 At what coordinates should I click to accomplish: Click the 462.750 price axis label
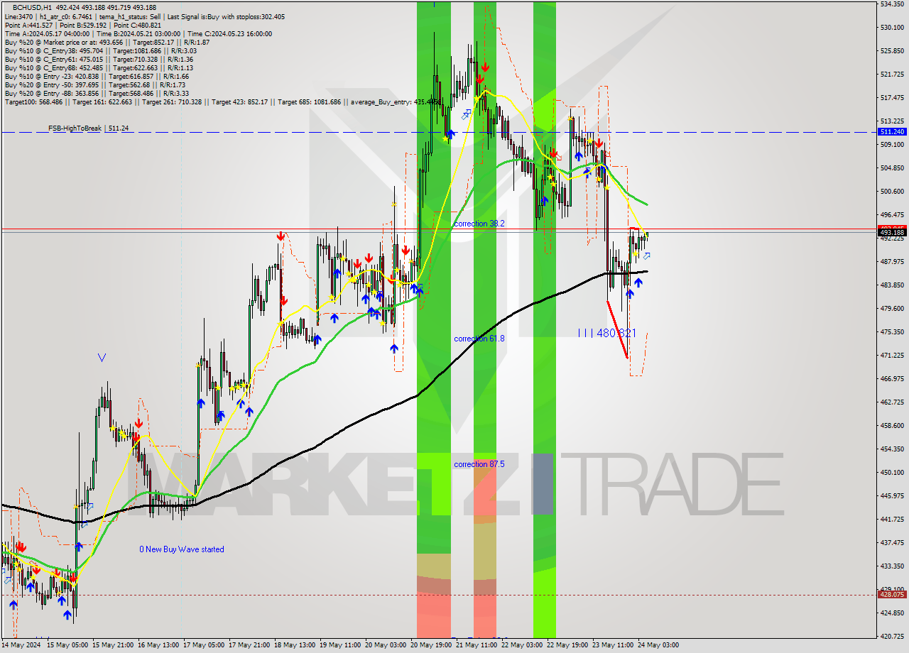[x=892, y=402]
